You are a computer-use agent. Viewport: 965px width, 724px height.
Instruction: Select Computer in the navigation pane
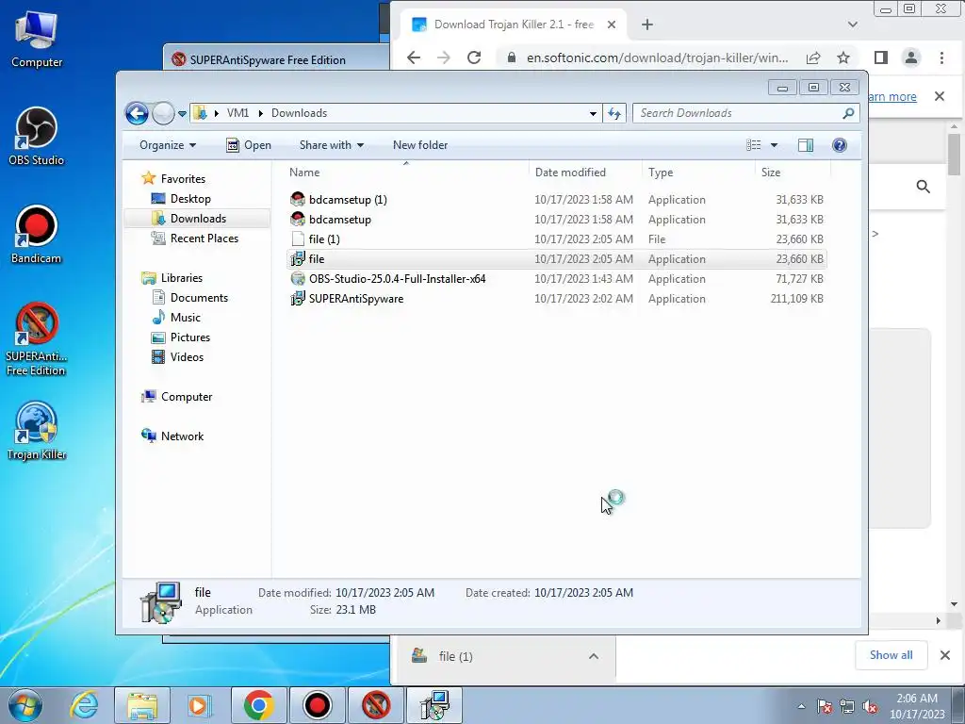click(x=186, y=397)
